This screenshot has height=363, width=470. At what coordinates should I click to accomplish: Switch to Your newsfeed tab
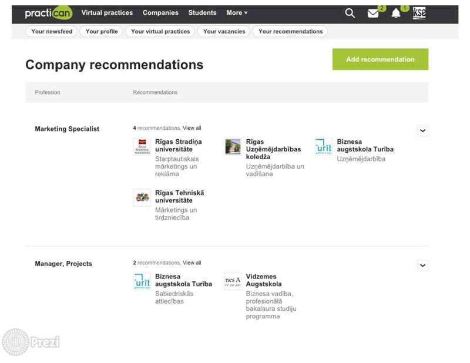[x=52, y=32]
